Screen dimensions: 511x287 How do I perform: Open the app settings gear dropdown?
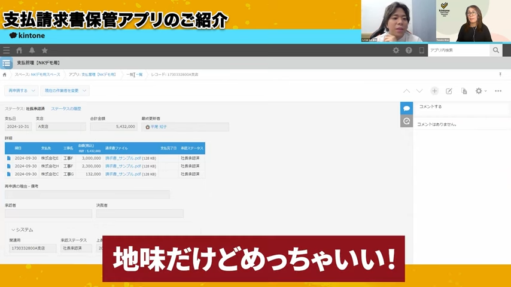pos(480,91)
